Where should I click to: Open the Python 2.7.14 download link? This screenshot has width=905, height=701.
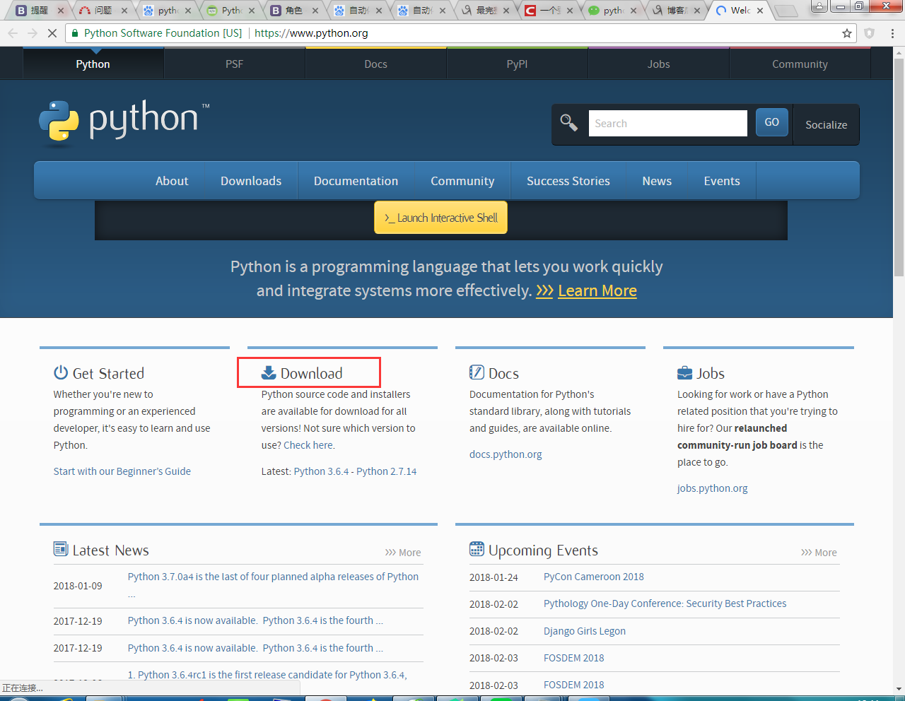[387, 471]
